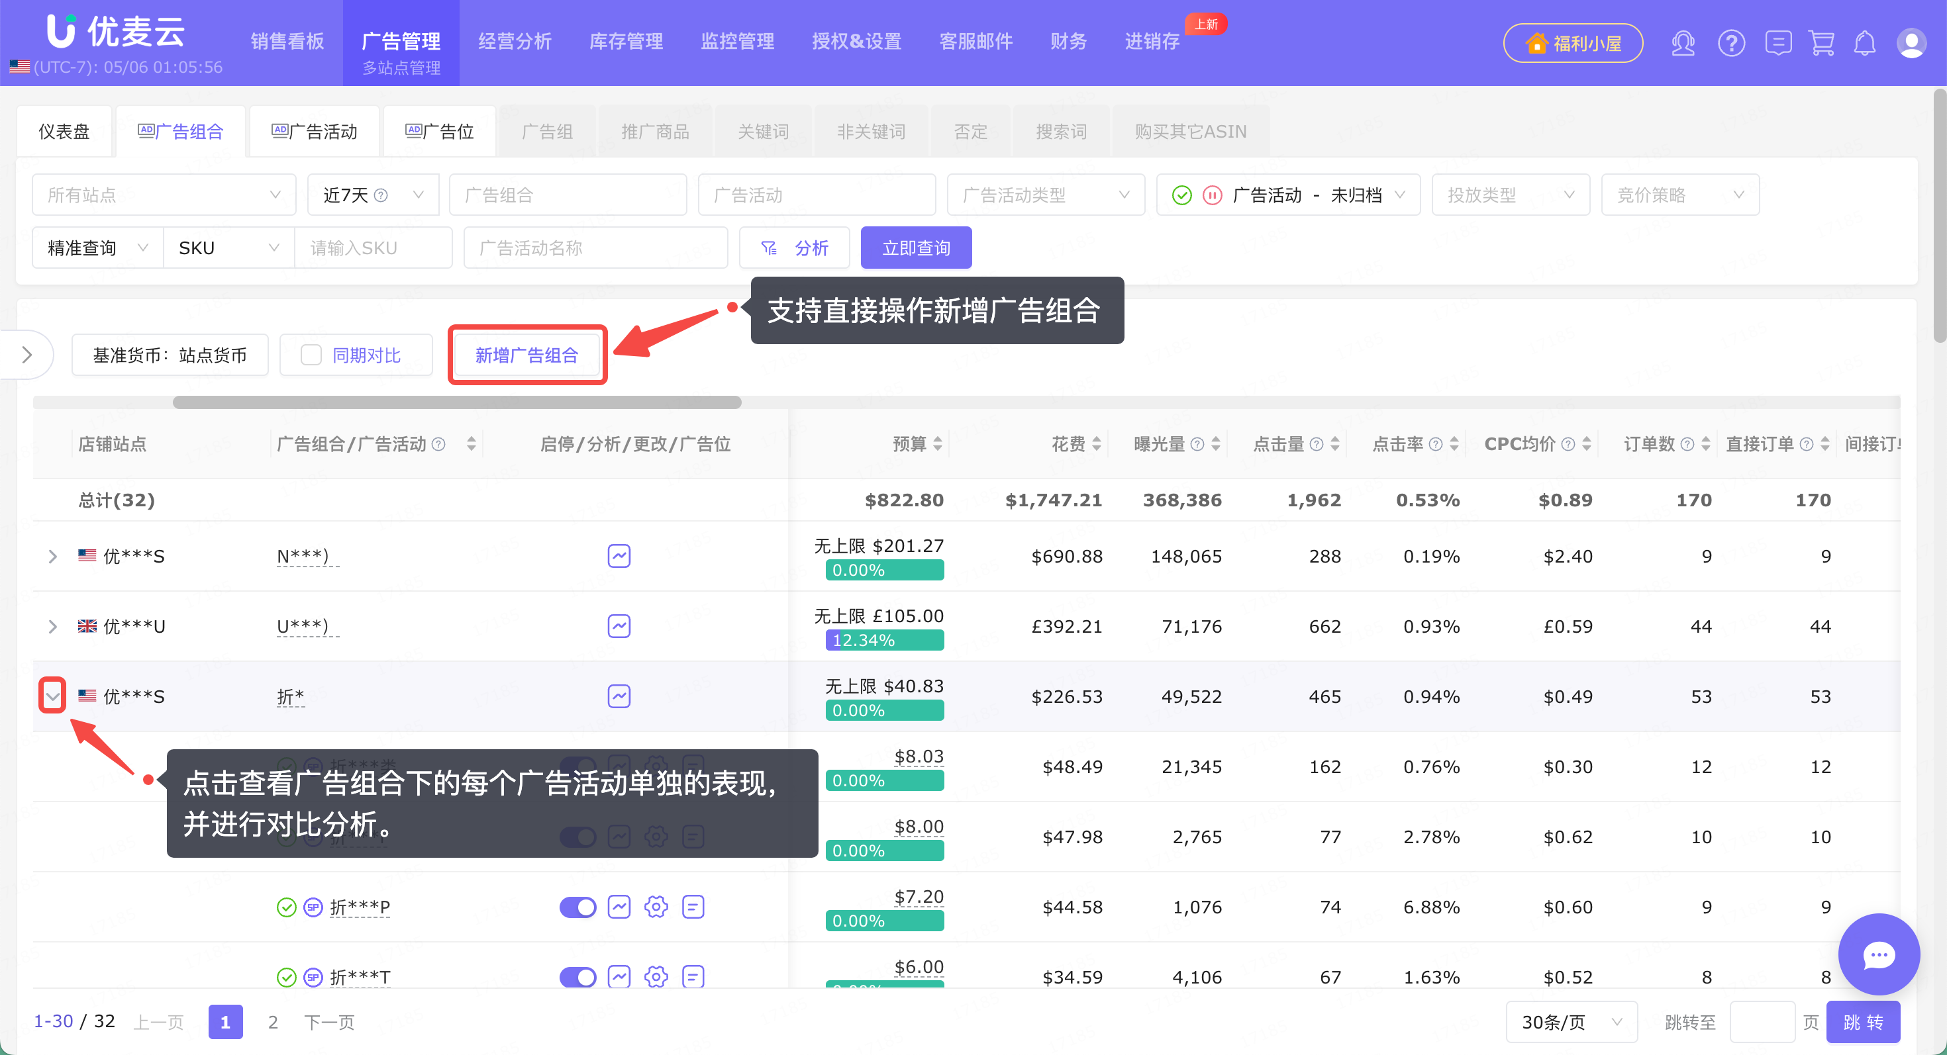Screen dimensions: 1947x1055
Task: Open the notification bell
Action: [x=1865, y=43]
